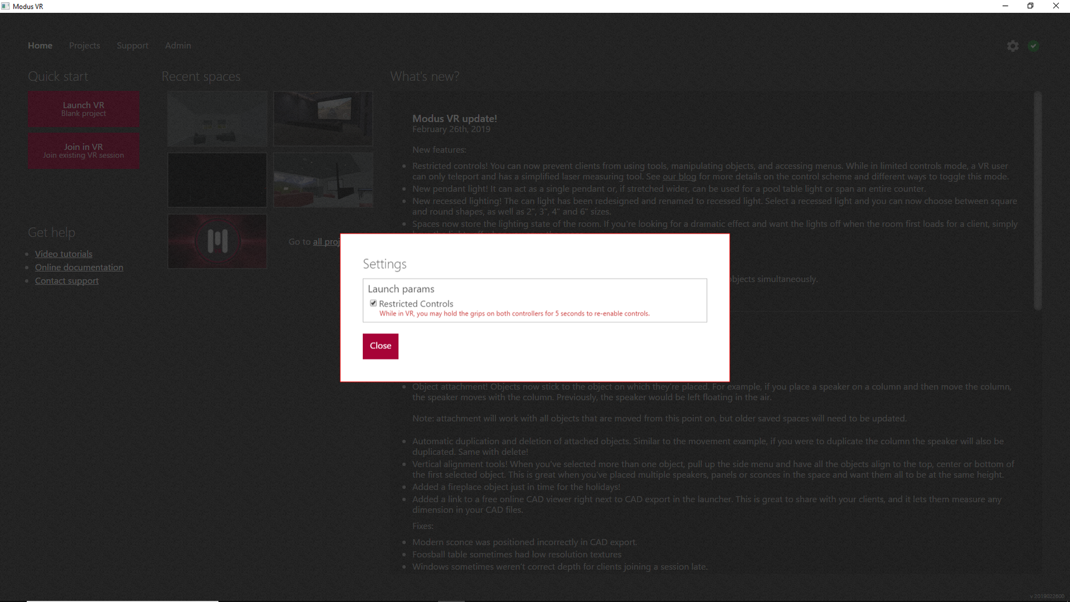The height and width of the screenshot is (602, 1070).
Task: Go to the Home tab
Action: [40, 45]
